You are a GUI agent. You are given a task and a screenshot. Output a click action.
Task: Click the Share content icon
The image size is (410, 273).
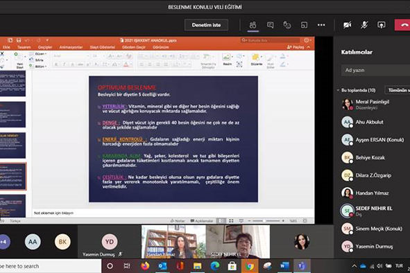click(382, 25)
